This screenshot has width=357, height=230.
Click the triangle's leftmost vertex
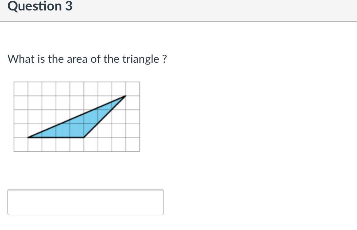point(28,137)
